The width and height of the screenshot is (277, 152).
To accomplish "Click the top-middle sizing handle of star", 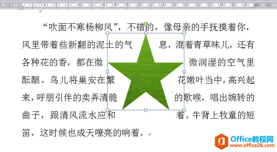I will tap(146, 33).
